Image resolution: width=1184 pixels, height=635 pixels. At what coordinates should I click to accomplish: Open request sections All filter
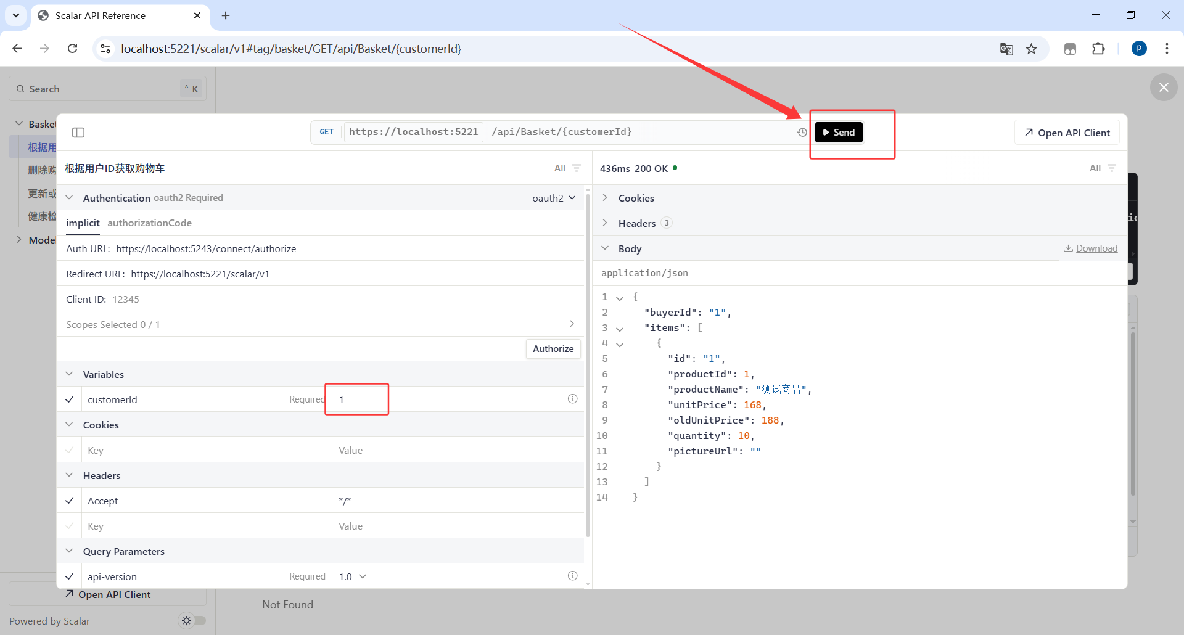coord(567,168)
